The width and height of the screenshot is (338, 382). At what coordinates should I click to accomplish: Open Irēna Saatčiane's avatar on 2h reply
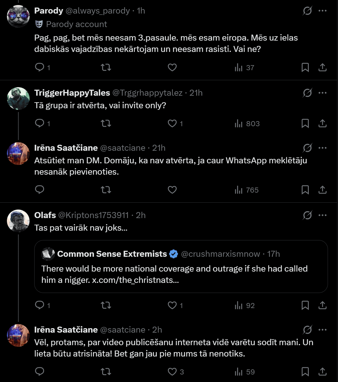point(18,335)
